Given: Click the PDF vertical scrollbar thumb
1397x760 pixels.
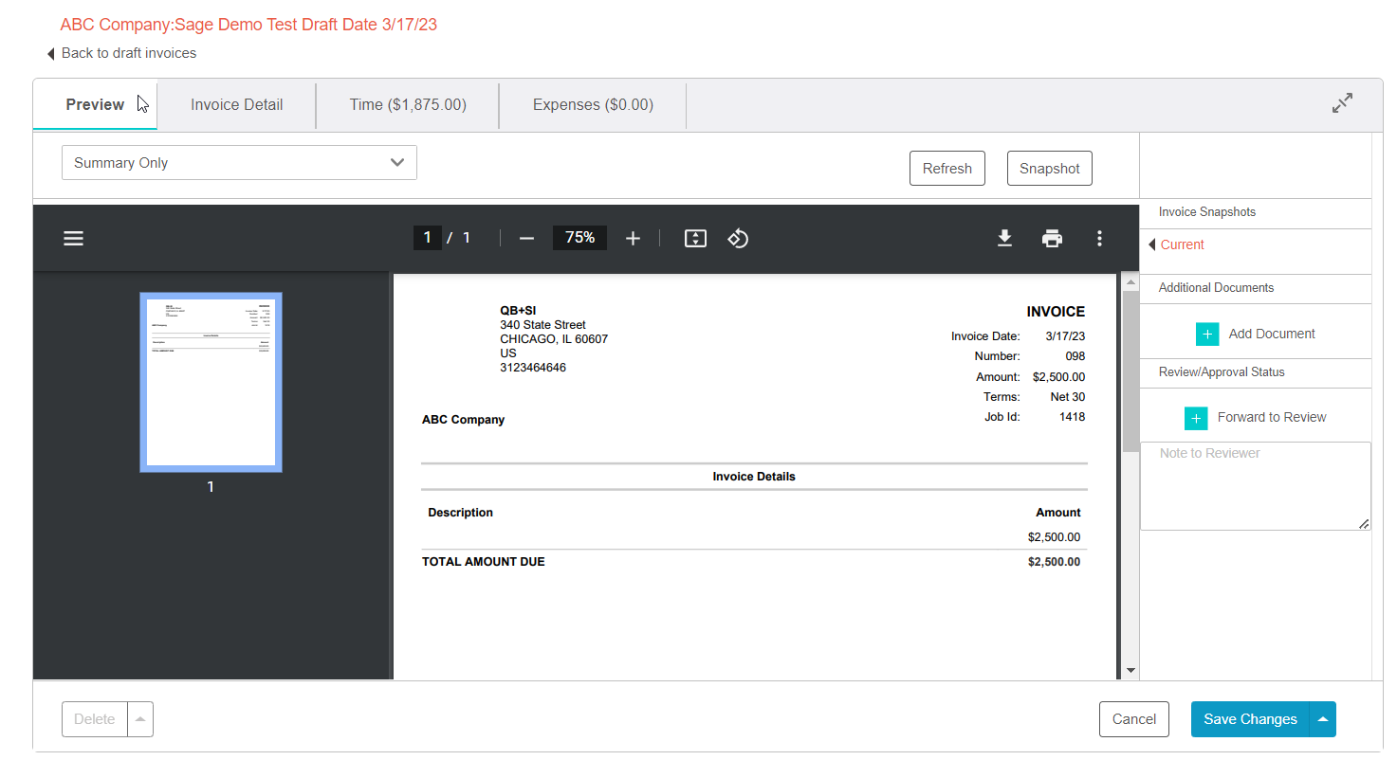Looking at the screenshot, I should click(x=1130, y=370).
